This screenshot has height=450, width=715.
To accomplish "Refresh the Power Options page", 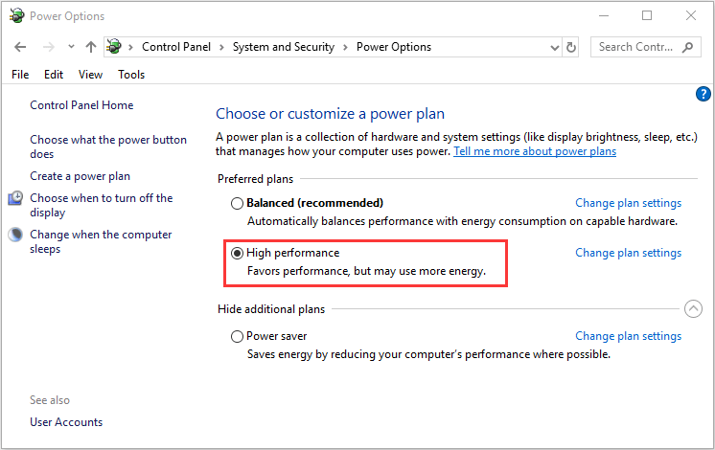I will (571, 47).
